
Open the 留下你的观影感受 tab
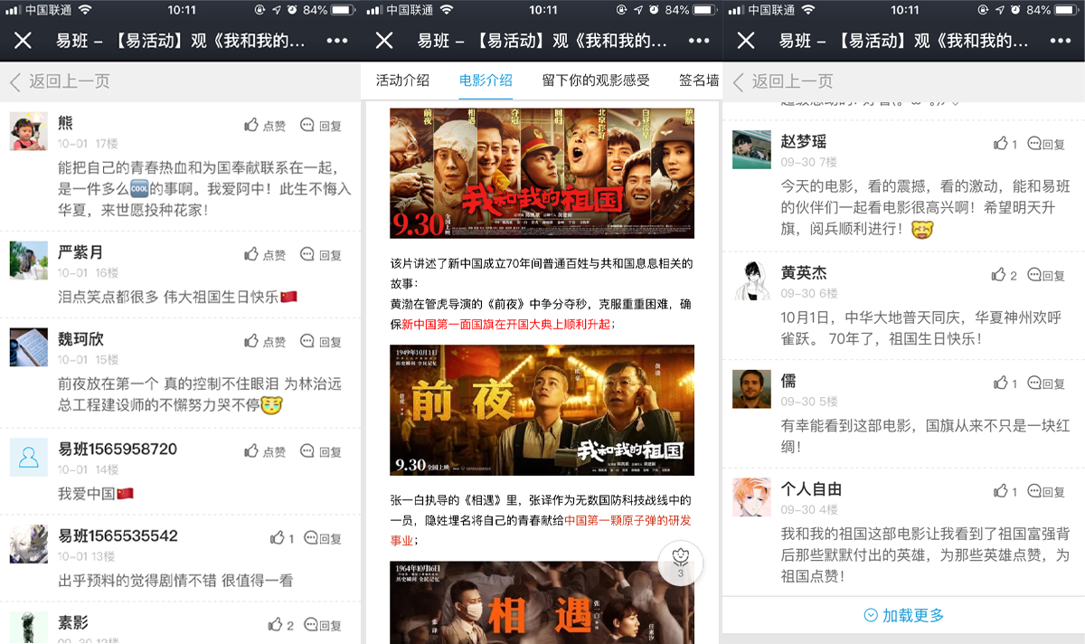click(596, 80)
